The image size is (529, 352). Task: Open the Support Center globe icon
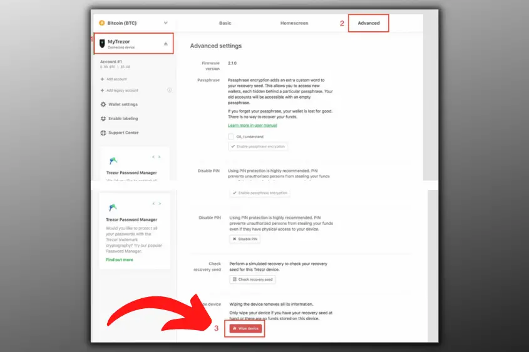103,133
